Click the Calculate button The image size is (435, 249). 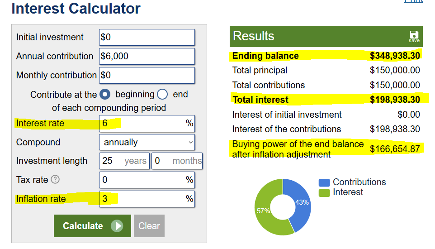click(x=92, y=226)
